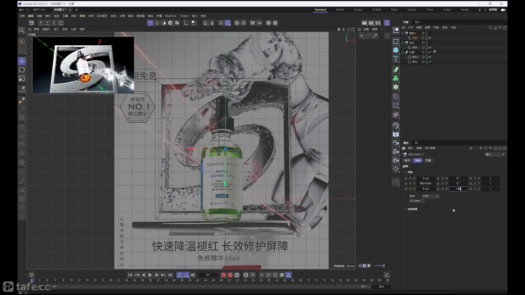The width and height of the screenshot is (525, 295).
Task: Select the Move tool in left toolbar
Action: [22, 61]
